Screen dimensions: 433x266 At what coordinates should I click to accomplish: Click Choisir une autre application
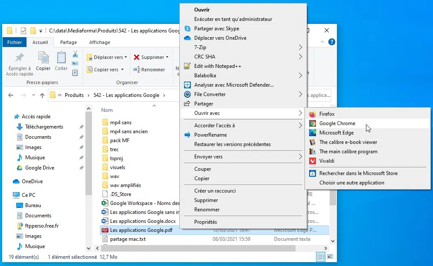coord(351,183)
